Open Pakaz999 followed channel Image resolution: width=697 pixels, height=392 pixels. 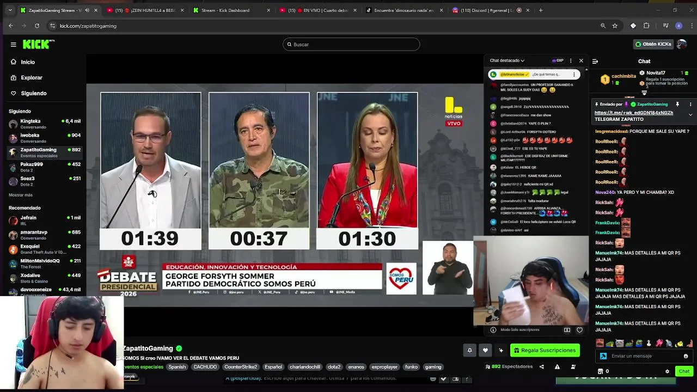click(45, 167)
